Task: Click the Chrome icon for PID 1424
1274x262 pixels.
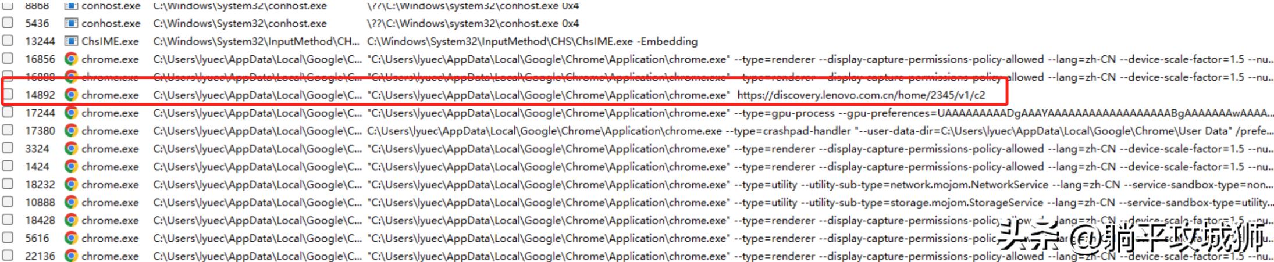Action: (x=71, y=167)
